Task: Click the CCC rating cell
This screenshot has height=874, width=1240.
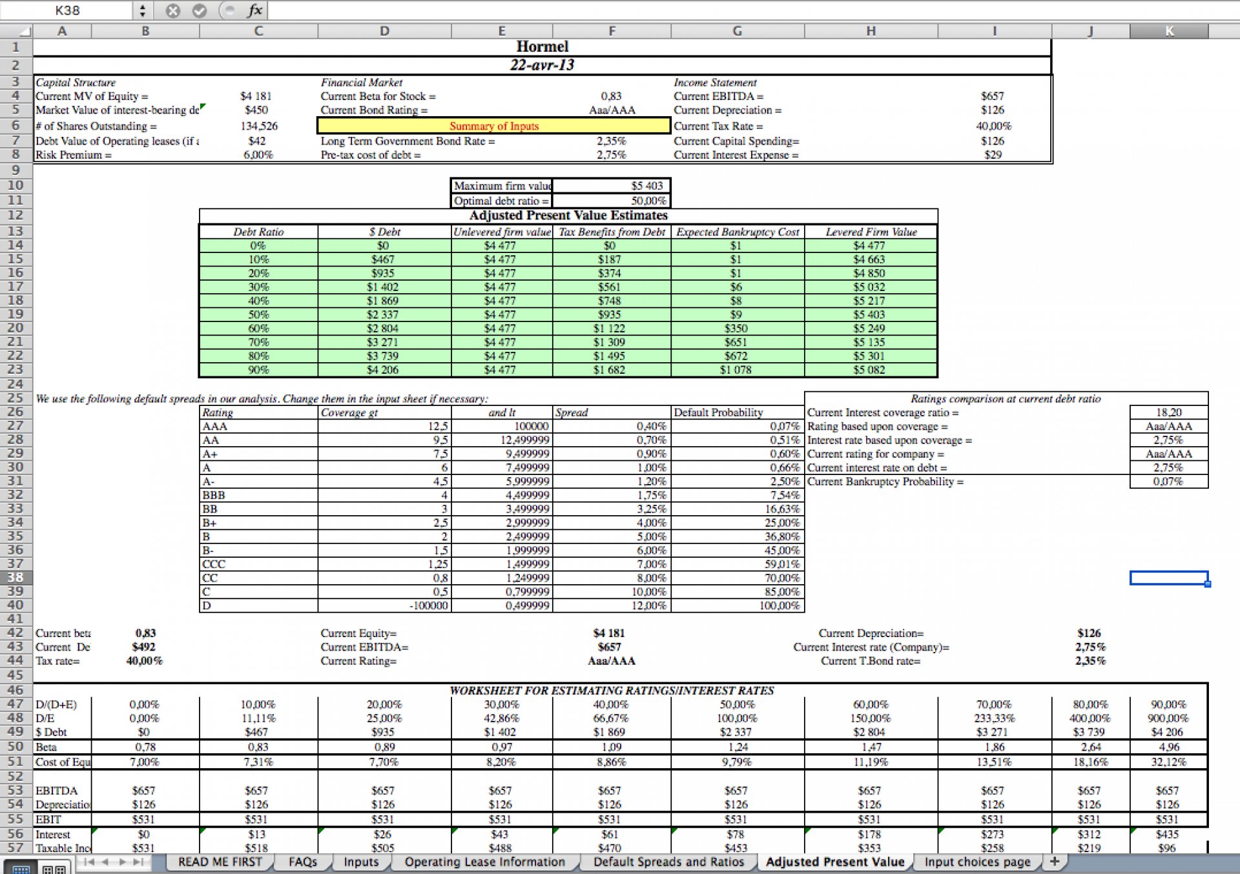Action: point(258,564)
